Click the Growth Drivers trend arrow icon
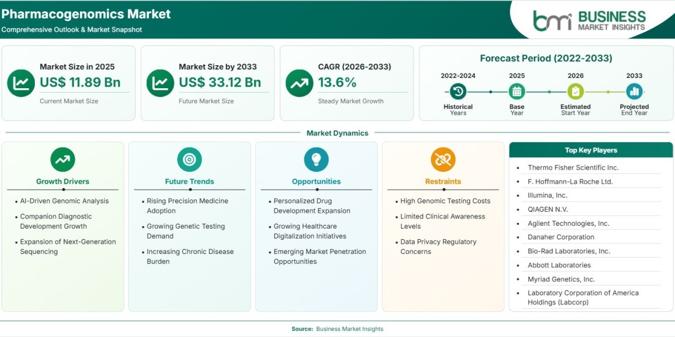This screenshot has width=675, height=337. click(62, 160)
